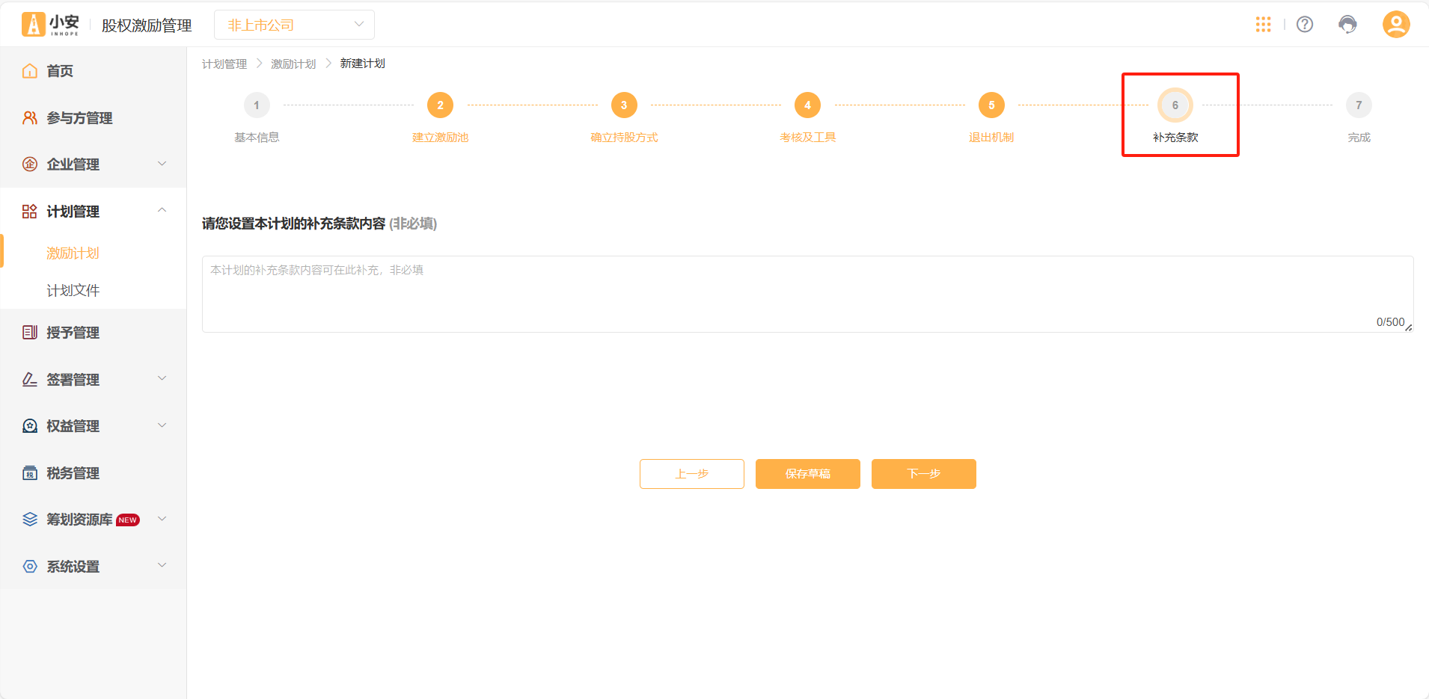Click the 税务管理 icon

pyautogui.click(x=30, y=473)
